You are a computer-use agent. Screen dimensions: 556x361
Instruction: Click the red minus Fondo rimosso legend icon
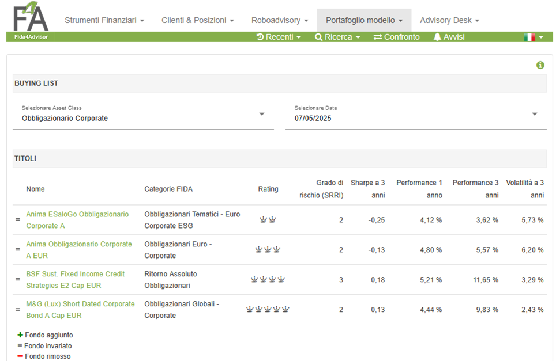pos(20,356)
